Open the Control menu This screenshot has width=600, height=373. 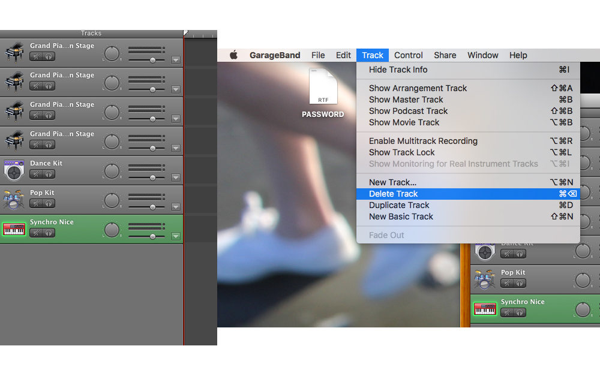pos(408,55)
